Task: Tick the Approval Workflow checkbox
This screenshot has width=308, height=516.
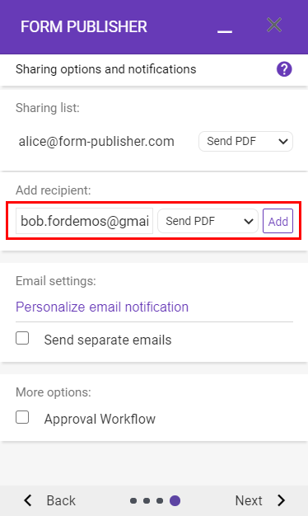Action: coord(22,417)
